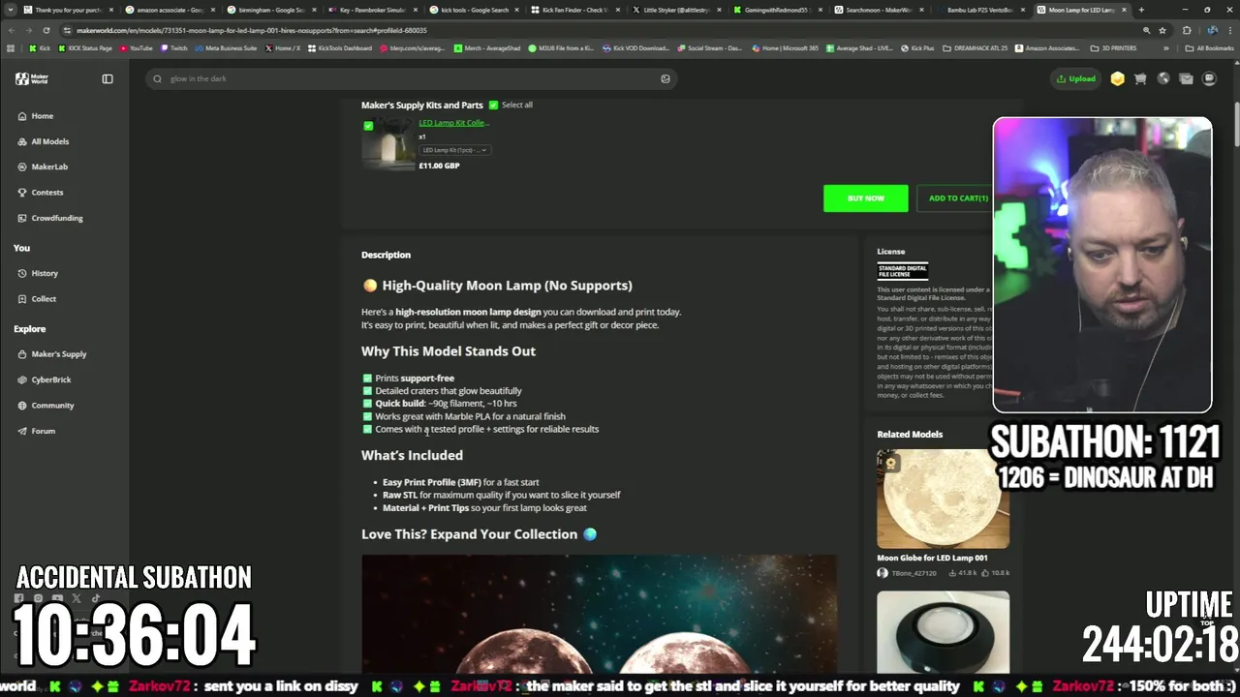Open the Moon Globe for LED Lamp 001 thumbnail
This screenshot has width=1240, height=697.
click(x=943, y=499)
